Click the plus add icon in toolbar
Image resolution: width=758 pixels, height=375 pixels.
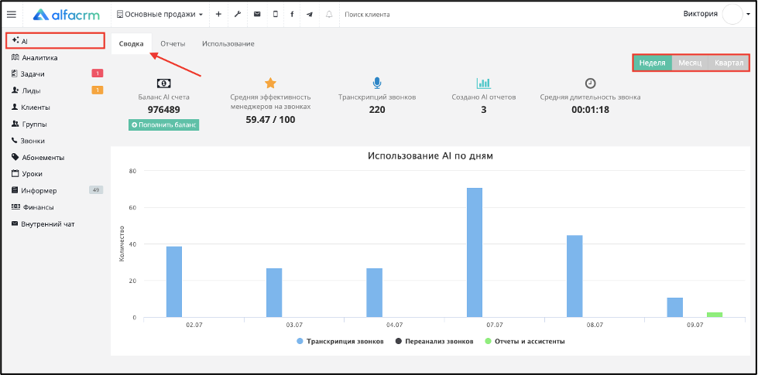(x=218, y=15)
